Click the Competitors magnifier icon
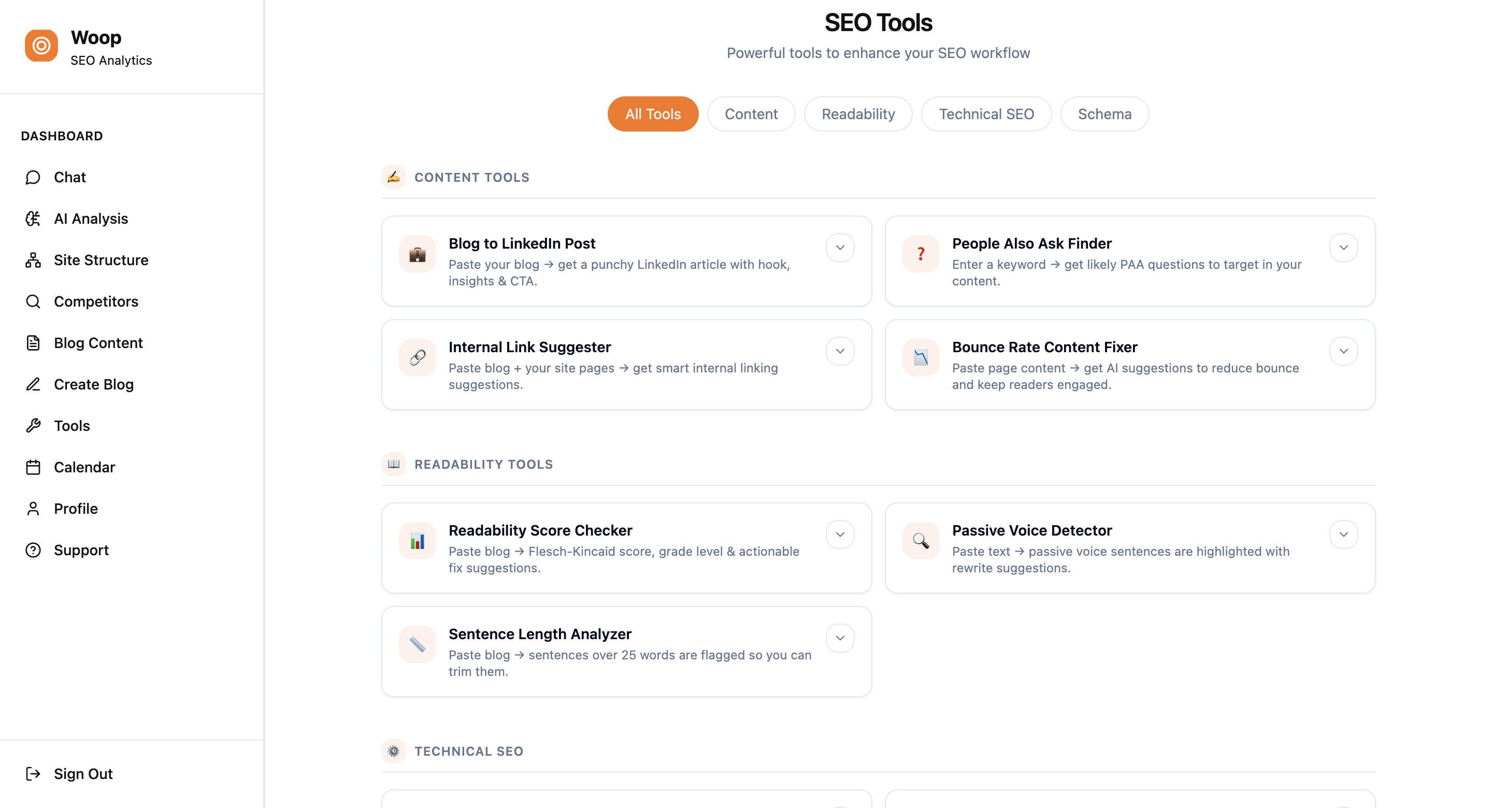 point(33,301)
